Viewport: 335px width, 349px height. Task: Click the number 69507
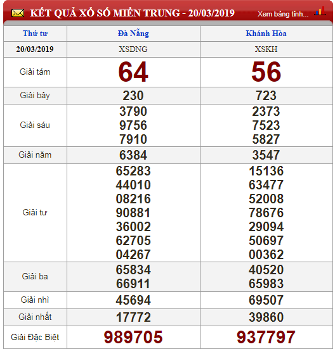tap(266, 300)
